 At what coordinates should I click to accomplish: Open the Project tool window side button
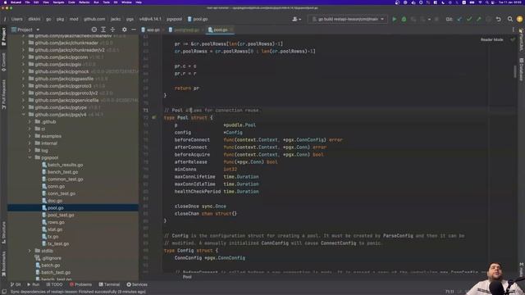[x=3, y=36]
